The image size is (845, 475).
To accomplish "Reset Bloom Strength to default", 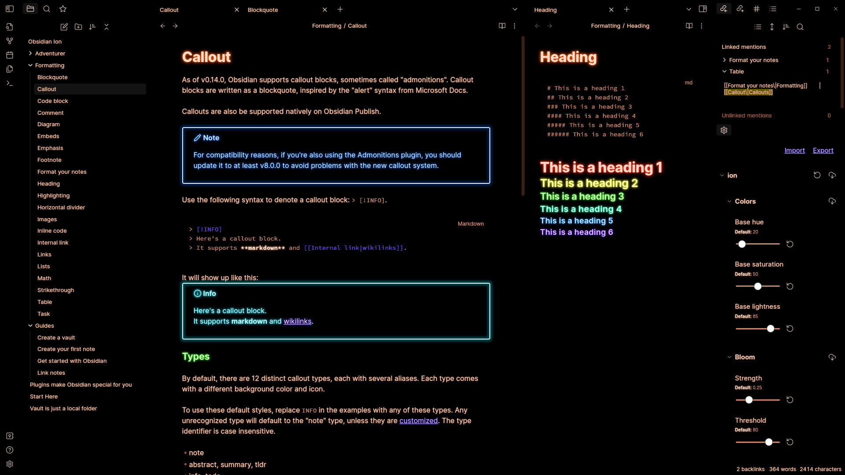I will (x=790, y=400).
